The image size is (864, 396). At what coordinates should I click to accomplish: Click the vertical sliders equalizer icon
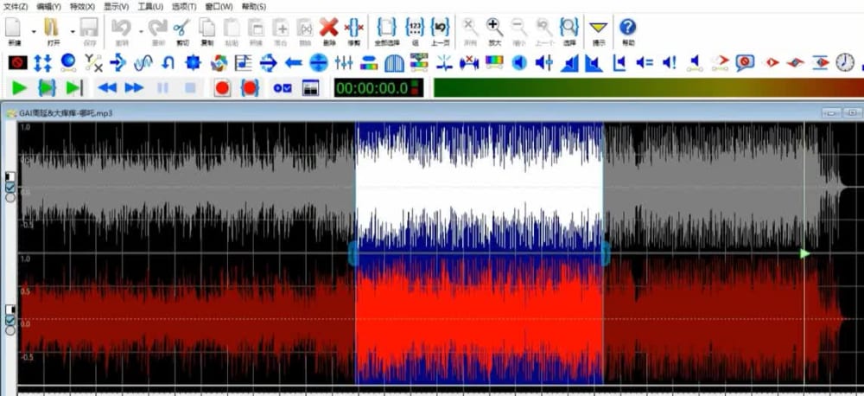(x=344, y=63)
